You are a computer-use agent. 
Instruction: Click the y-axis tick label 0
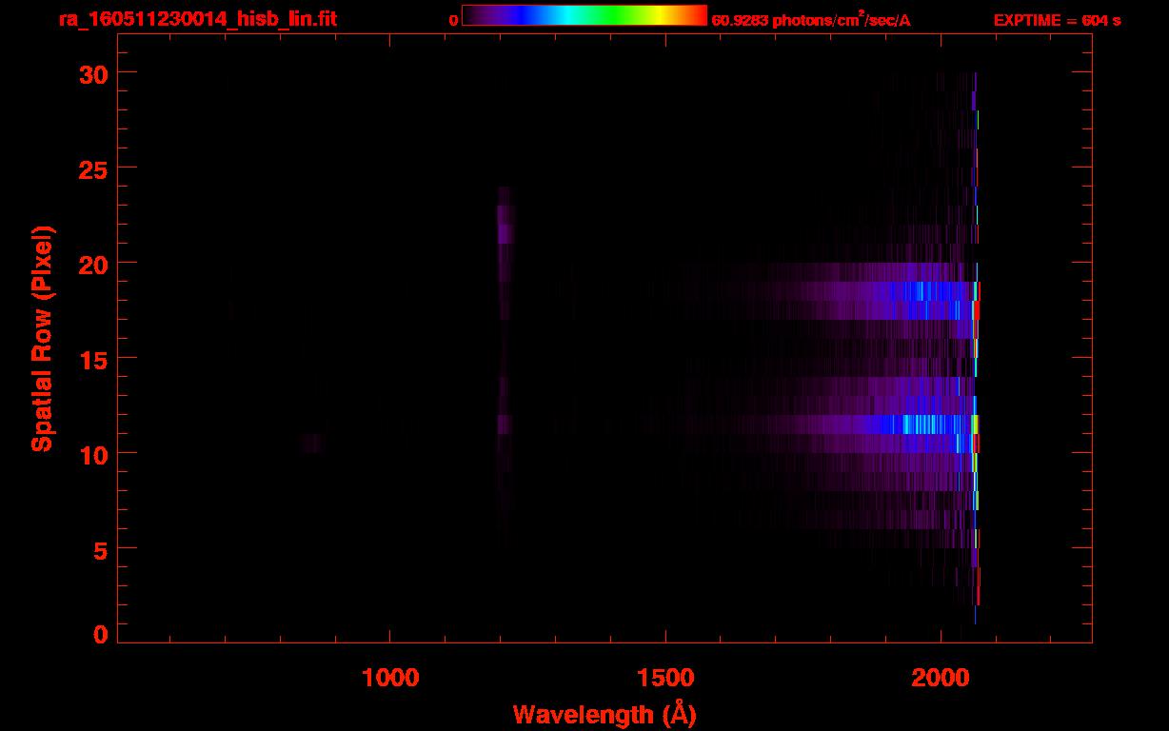[99, 634]
